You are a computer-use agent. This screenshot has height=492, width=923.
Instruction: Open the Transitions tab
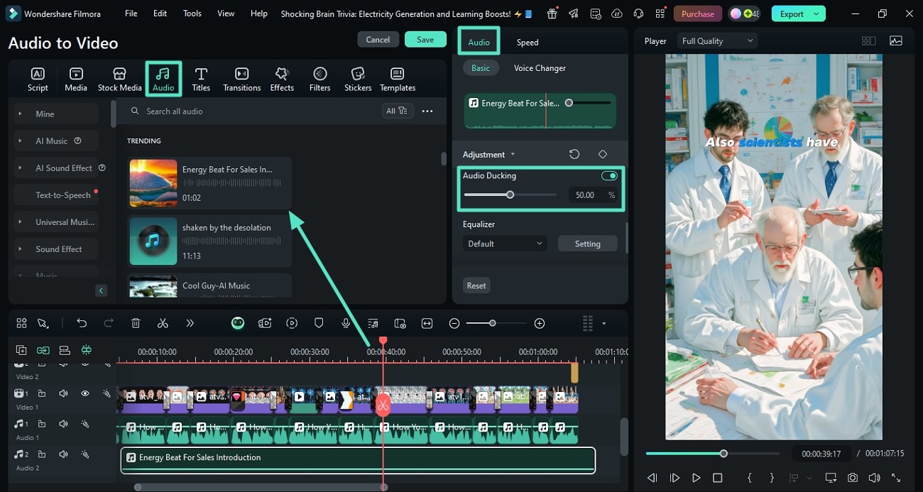click(241, 79)
